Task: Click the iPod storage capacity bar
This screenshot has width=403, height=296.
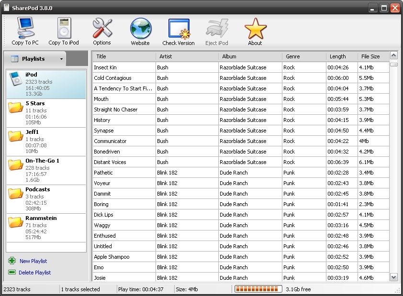Action: tap(257, 289)
